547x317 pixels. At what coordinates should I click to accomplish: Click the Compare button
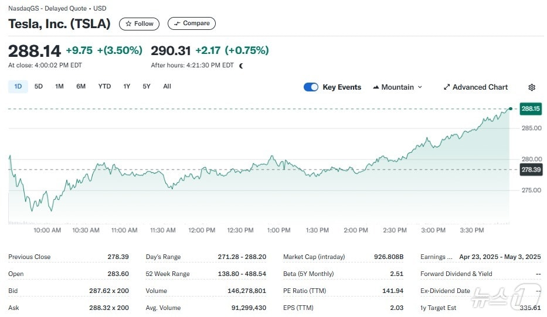pyautogui.click(x=191, y=23)
